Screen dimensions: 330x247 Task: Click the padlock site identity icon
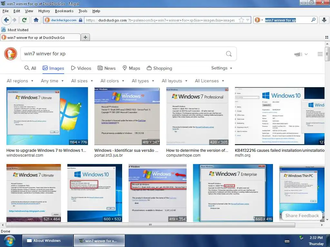click(x=80, y=20)
